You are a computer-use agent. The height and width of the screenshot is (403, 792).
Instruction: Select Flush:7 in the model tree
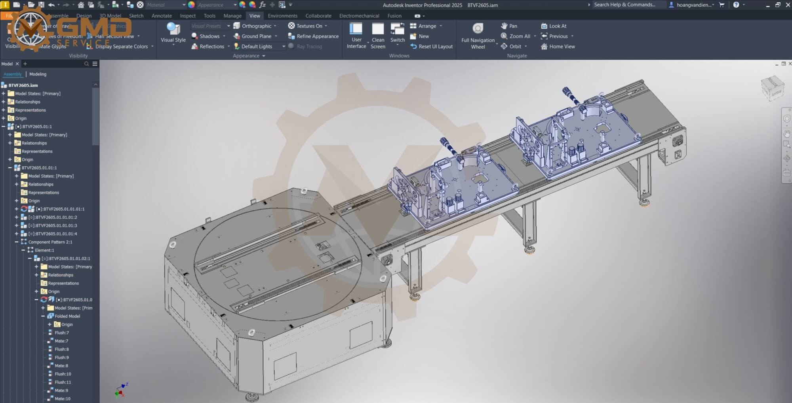(58, 333)
